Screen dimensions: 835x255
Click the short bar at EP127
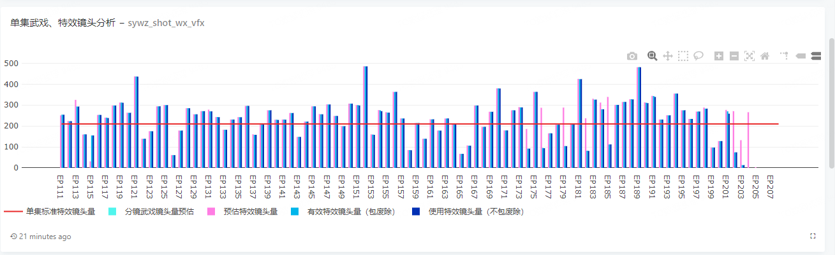tap(173, 162)
